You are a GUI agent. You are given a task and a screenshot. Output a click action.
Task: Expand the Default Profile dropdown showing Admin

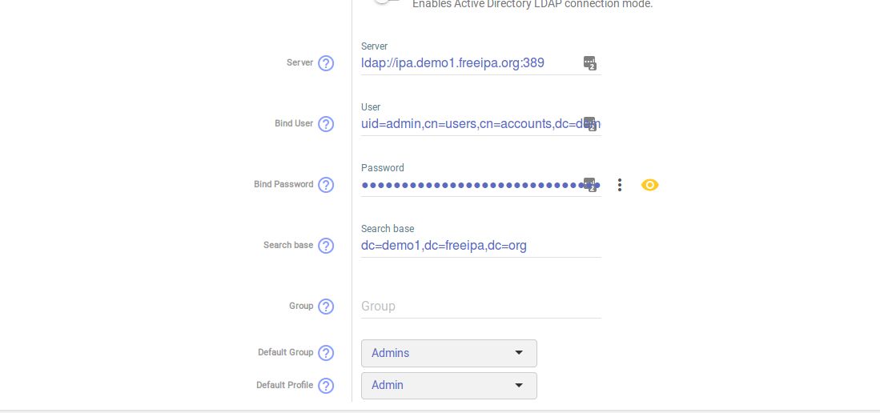click(449, 386)
